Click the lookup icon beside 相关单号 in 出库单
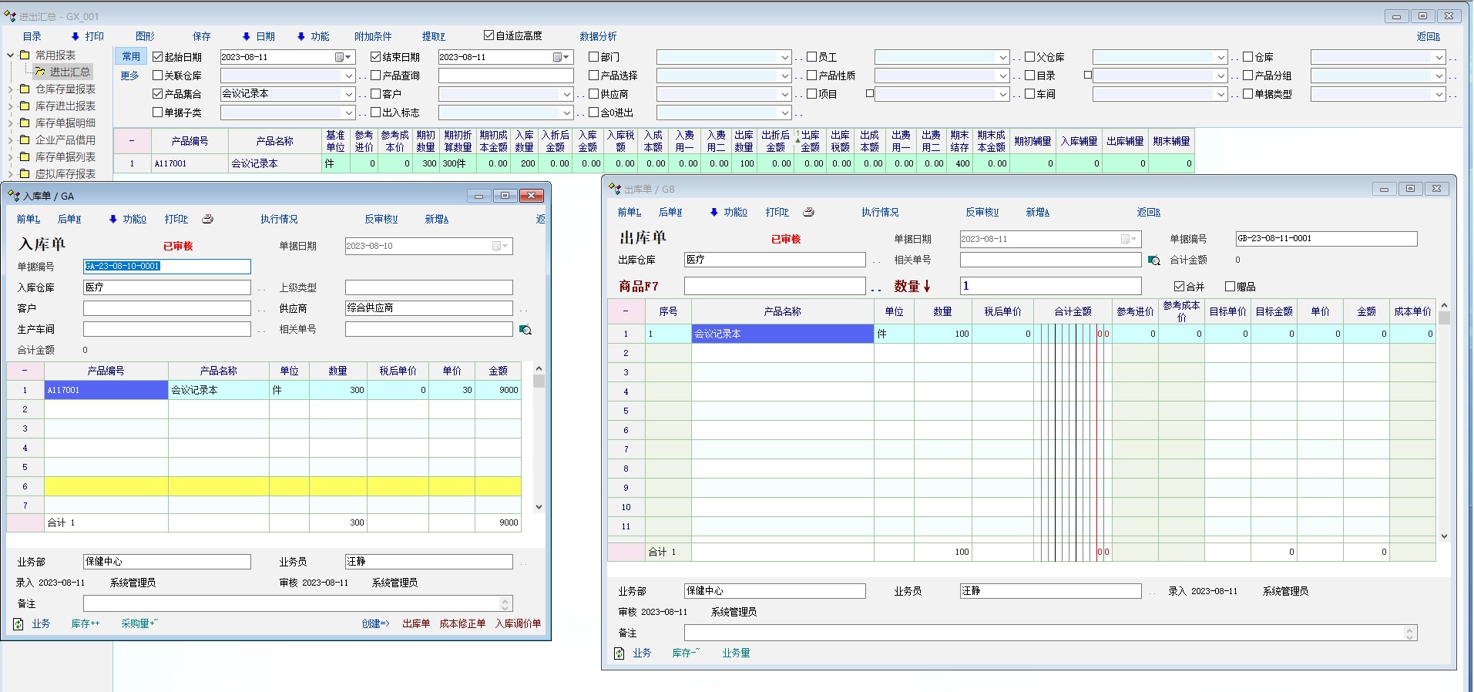Image resolution: width=1474 pixels, height=692 pixels. click(1153, 260)
